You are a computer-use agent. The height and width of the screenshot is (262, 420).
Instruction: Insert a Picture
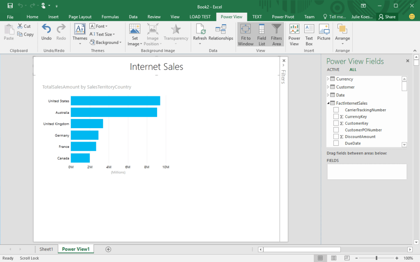pos(324,32)
